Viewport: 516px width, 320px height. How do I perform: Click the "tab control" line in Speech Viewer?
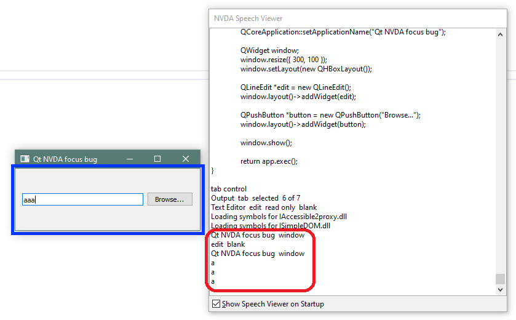(x=229, y=189)
